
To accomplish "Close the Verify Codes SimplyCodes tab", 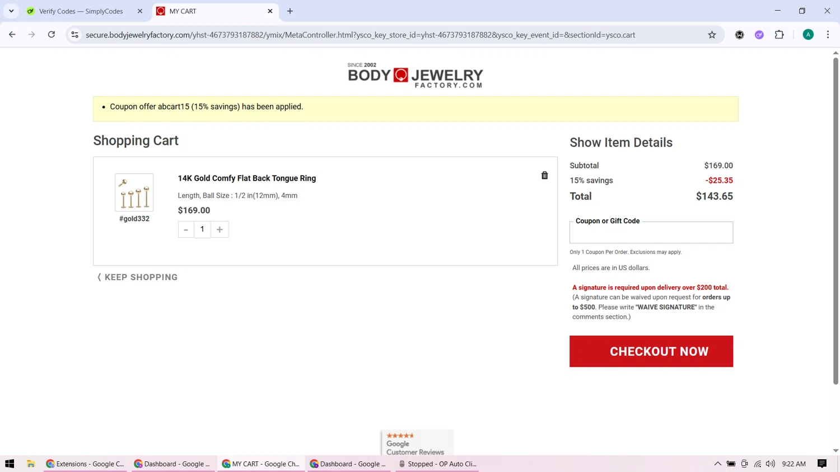I will (x=140, y=11).
